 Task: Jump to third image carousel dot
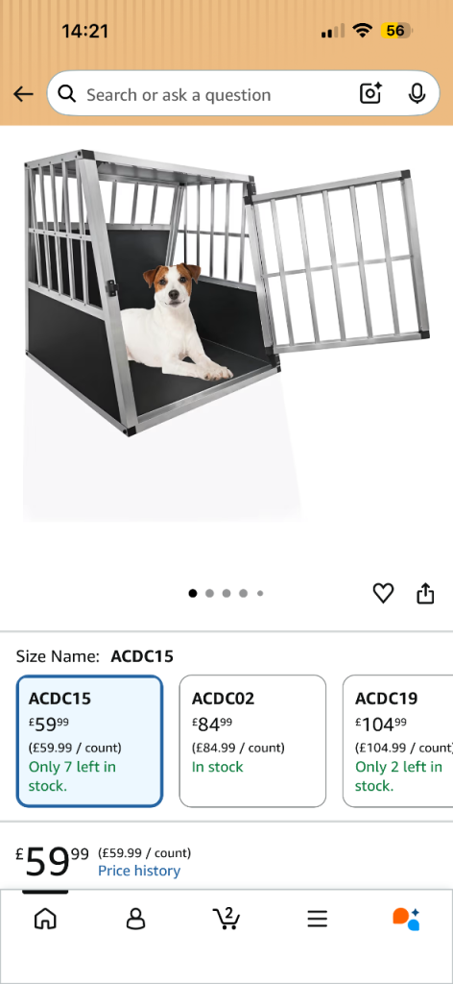point(226,593)
